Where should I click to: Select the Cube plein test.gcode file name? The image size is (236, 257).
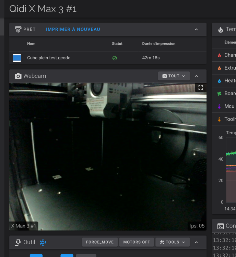49,58
